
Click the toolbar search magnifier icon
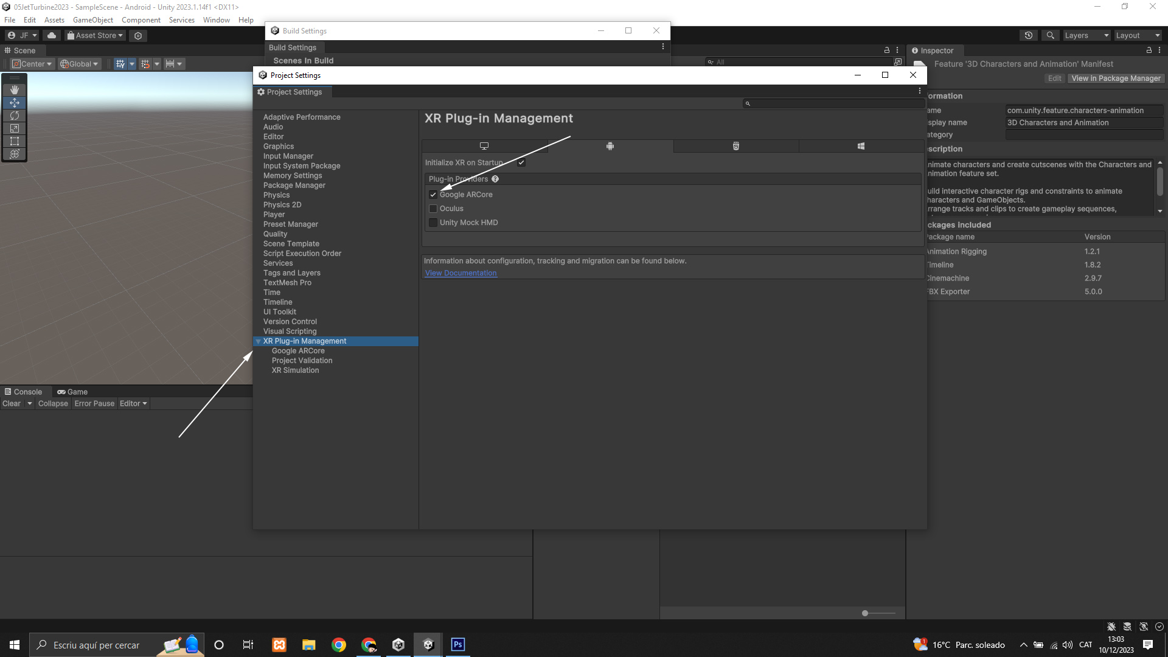[x=1050, y=35]
